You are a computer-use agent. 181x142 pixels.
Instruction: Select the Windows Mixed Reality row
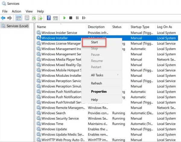[x=107, y=65]
